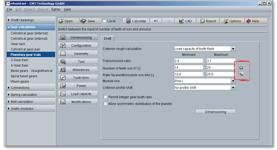Open the Report toolbar button
Image resolution: width=277 pixels, height=150 pixels.
point(208,21)
